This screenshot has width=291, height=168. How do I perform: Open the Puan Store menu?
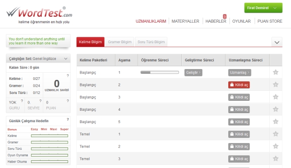(x=270, y=21)
